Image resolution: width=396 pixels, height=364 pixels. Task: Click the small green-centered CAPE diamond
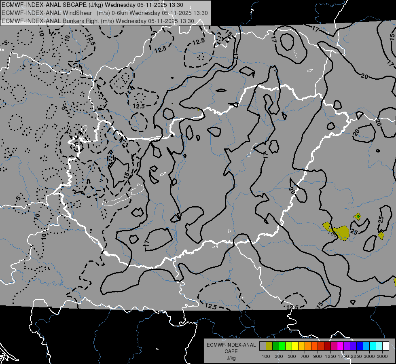pyautogui.click(x=358, y=217)
